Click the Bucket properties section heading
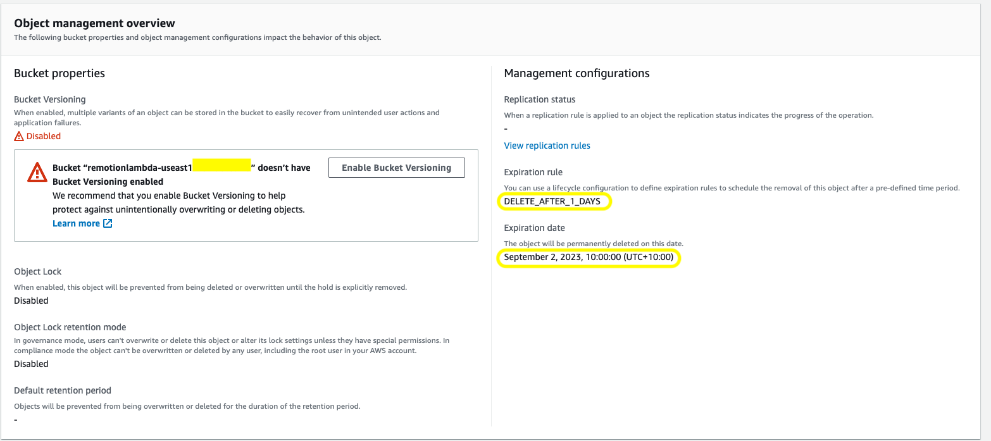991x441 pixels. pyautogui.click(x=59, y=73)
